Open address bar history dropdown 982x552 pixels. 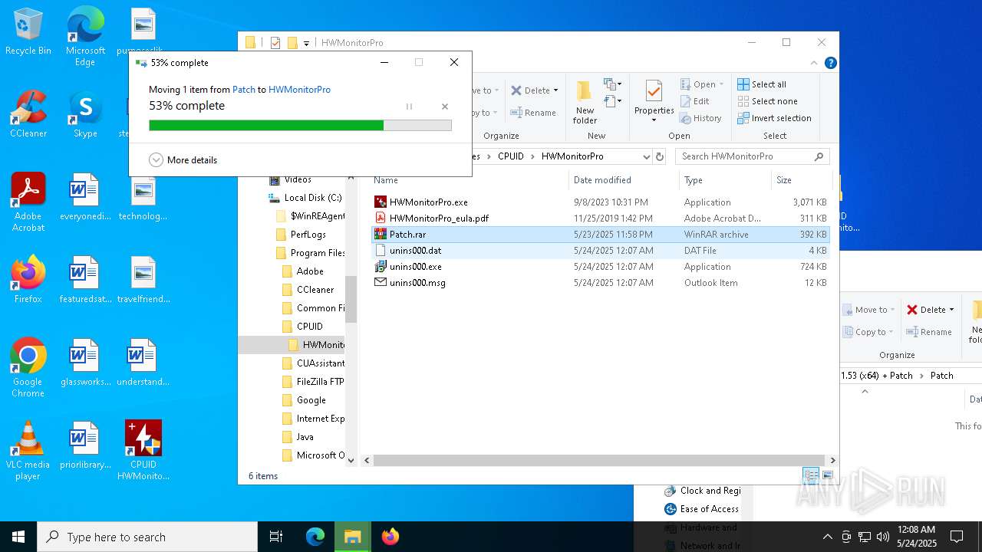click(x=646, y=156)
